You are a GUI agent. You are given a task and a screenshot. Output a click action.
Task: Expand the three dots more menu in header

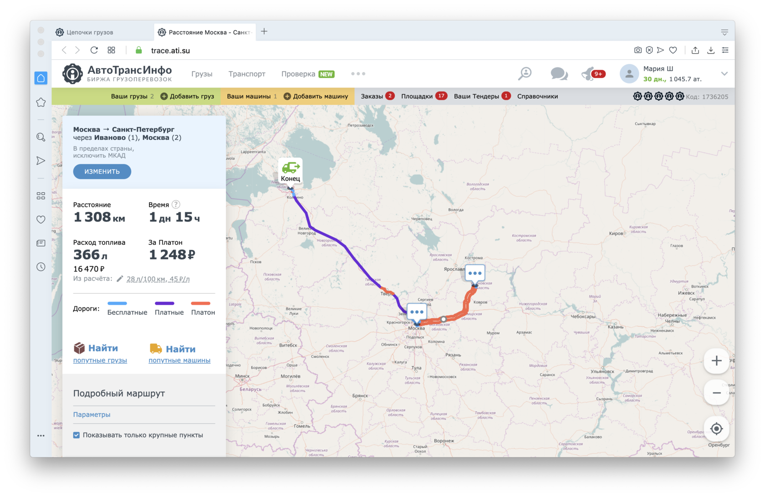coord(358,74)
